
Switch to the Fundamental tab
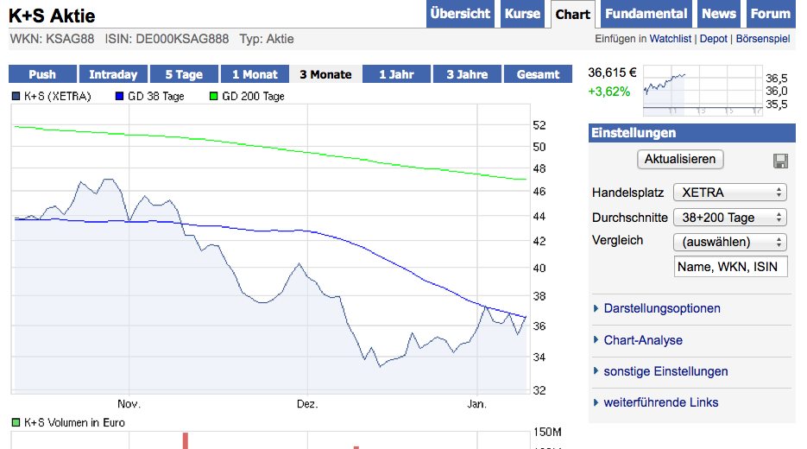coord(646,14)
